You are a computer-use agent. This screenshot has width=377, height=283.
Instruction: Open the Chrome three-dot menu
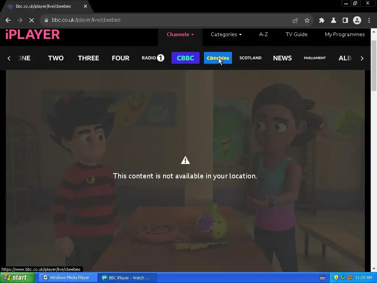[x=369, y=20]
